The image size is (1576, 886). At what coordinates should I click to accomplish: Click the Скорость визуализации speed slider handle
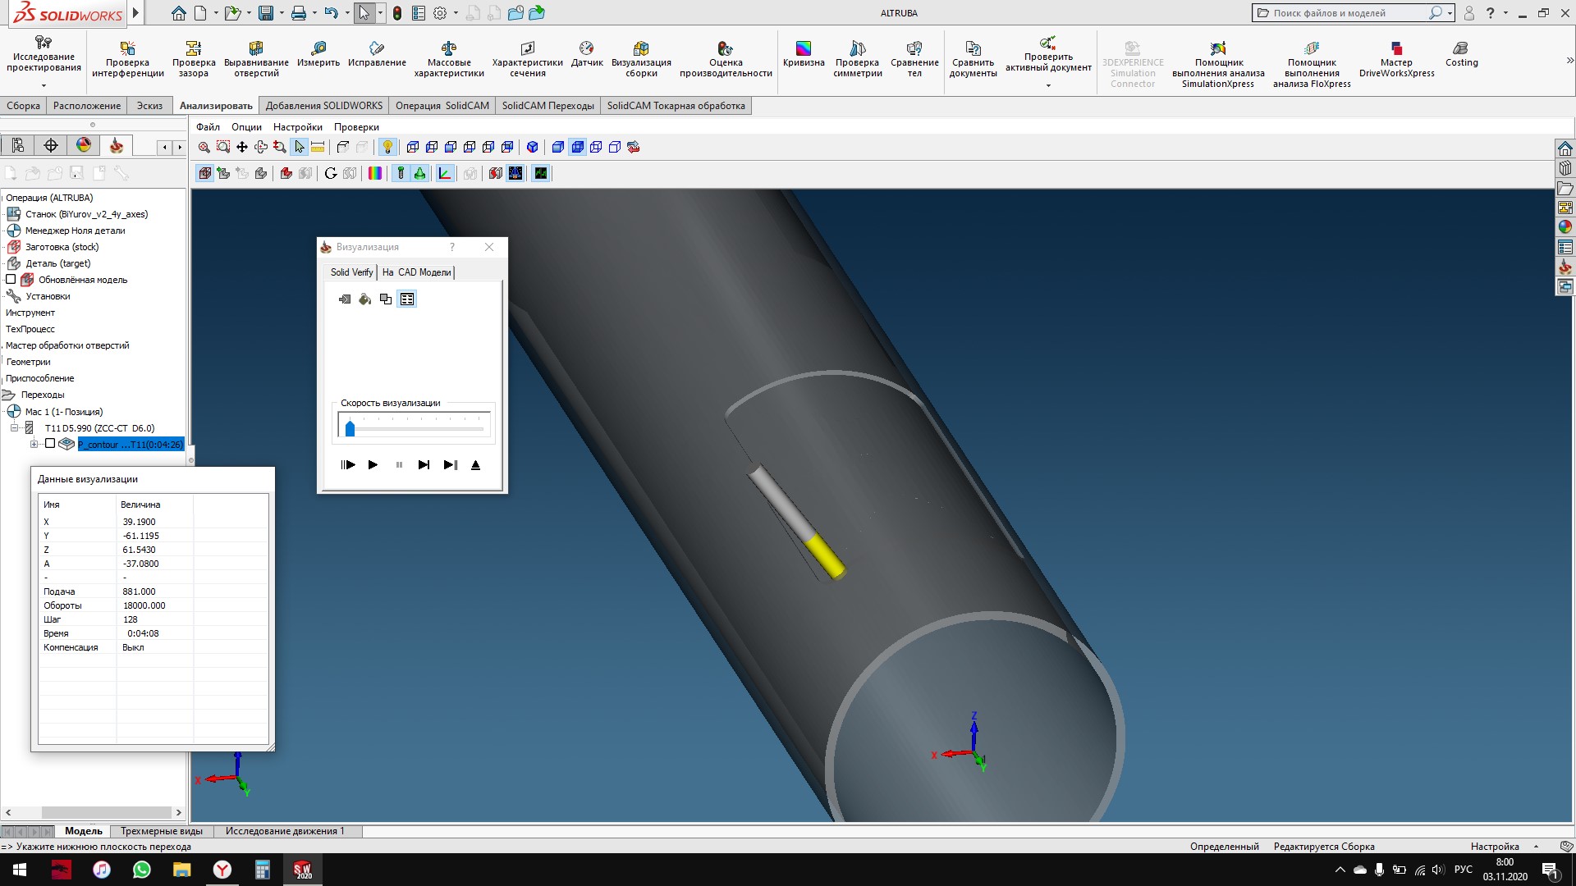tap(350, 427)
